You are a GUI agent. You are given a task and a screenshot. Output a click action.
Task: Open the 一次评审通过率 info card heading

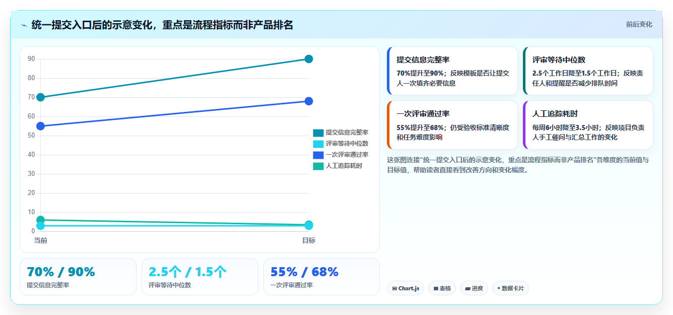(x=423, y=114)
